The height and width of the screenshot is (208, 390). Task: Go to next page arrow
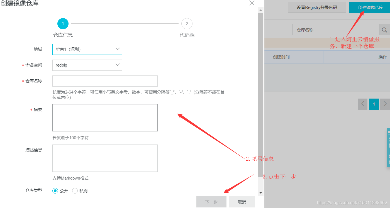(x=385, y=104)
